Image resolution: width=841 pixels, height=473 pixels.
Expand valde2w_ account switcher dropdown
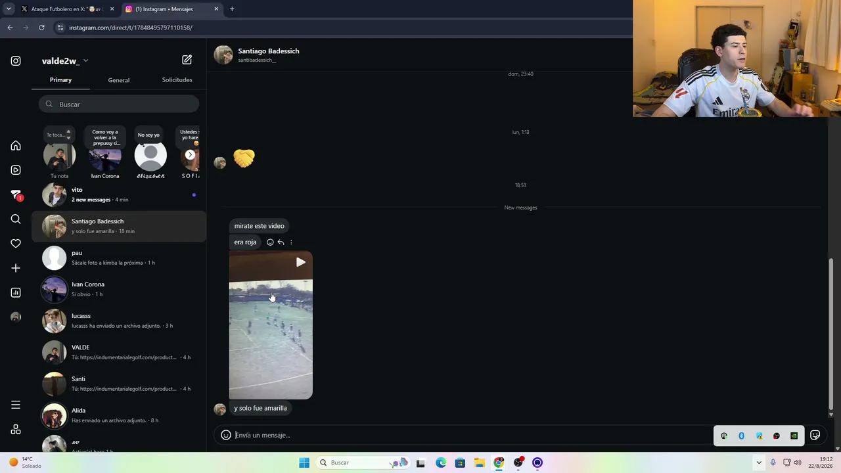pos(85,61)
